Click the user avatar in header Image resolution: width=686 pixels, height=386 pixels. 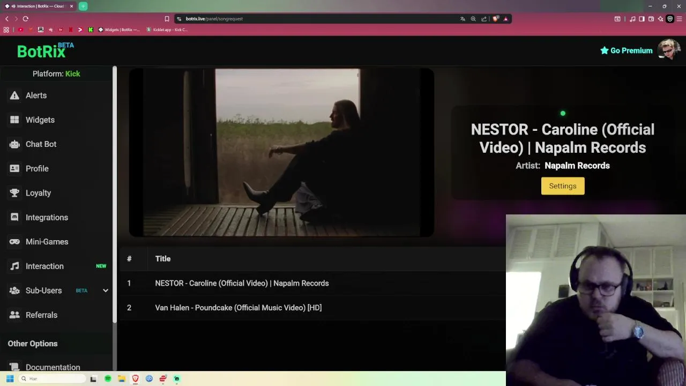[x=669, y=50]
